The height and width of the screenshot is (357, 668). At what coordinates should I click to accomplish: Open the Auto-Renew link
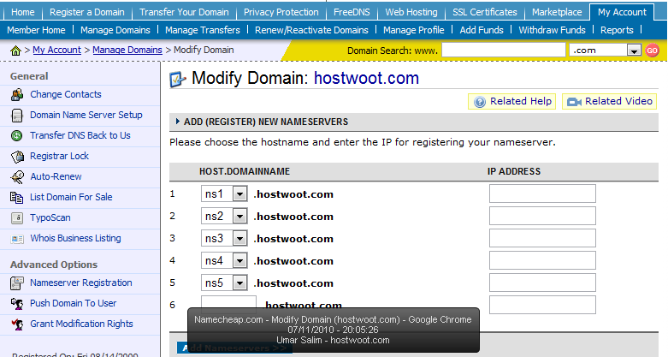tap(56, 176)
